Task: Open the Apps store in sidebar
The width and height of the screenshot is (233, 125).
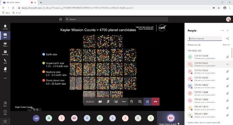Action: point(5,104)
